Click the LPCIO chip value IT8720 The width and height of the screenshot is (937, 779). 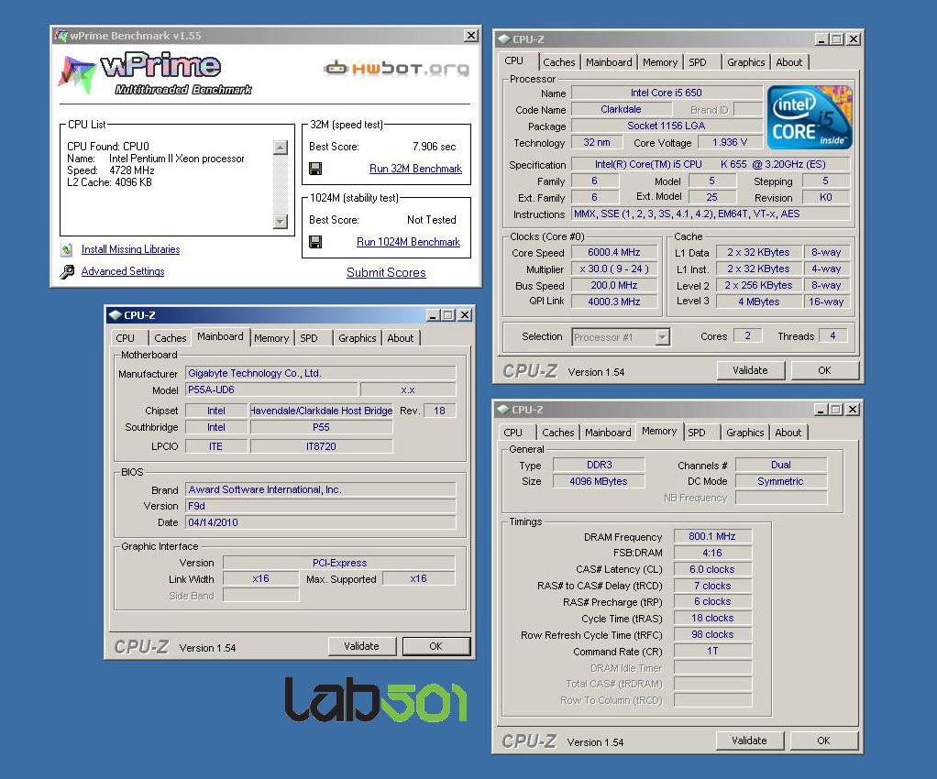coord(321,447)
